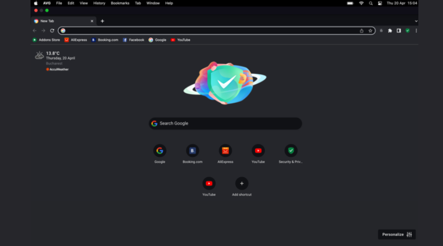Open Control Center in menu bar
This screenshot has width=443, height=246.
tap(380, 3)
